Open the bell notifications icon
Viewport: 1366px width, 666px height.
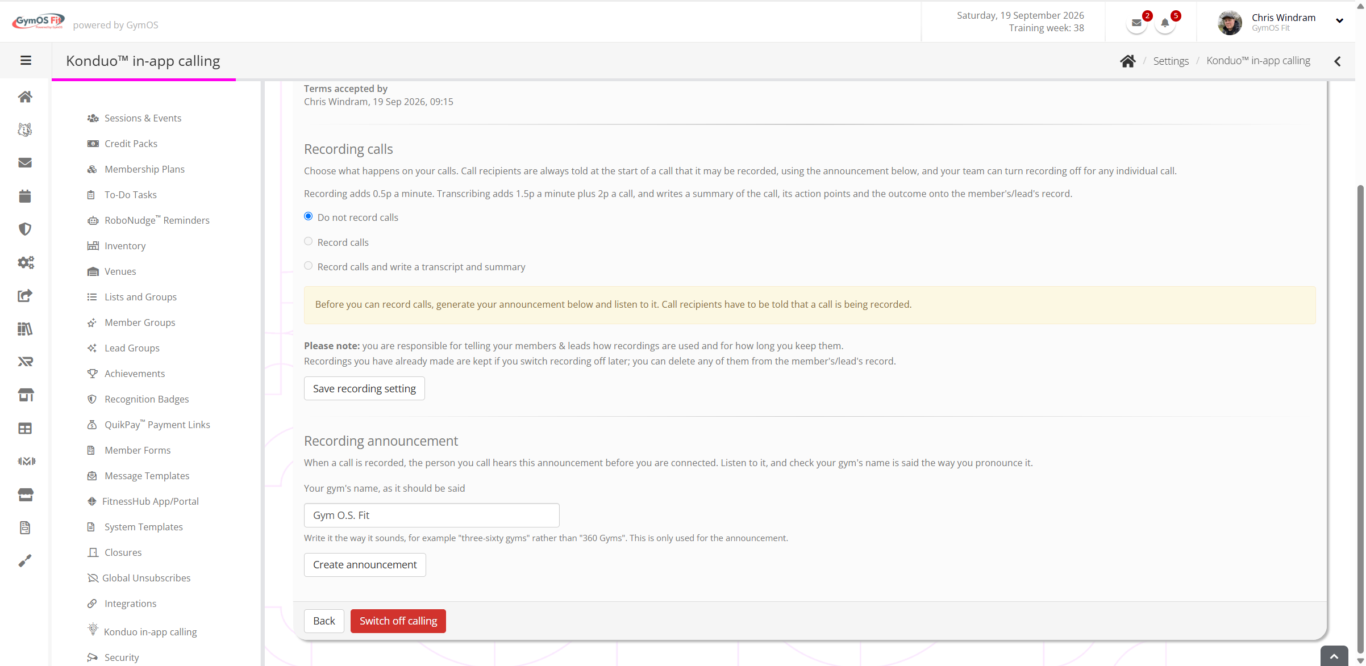click(x=1165, y=23)
